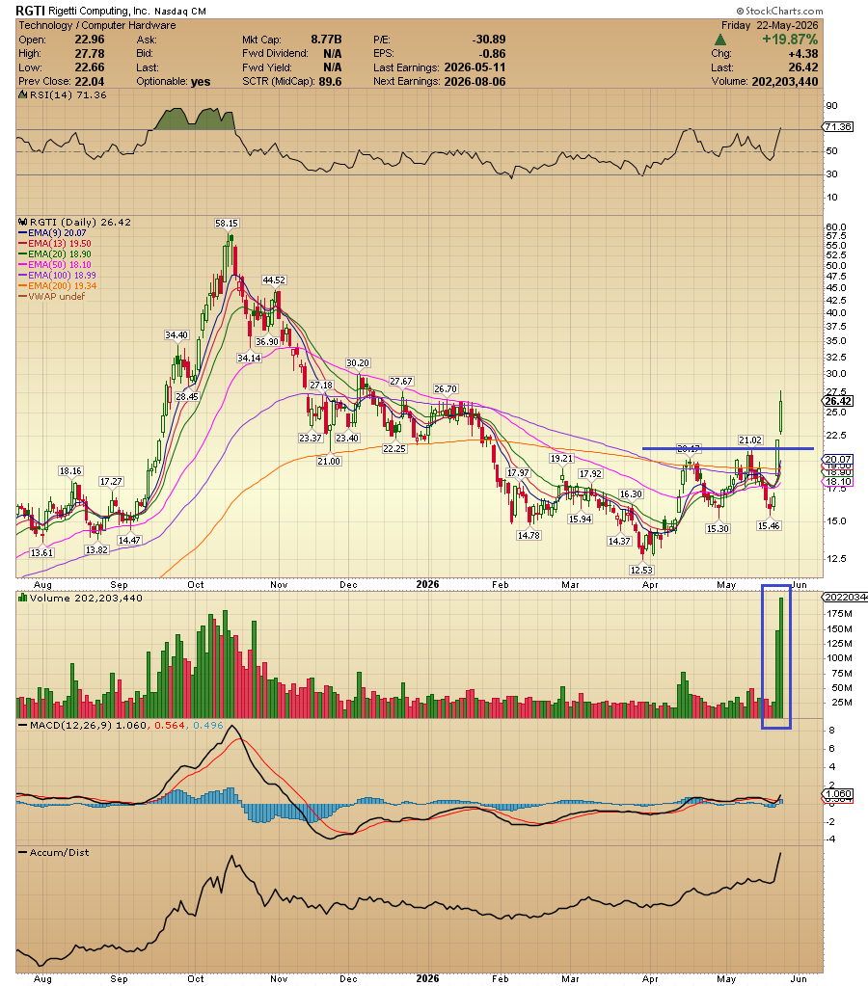Click Last Earnings date 2026-05-11

[475, 67]
